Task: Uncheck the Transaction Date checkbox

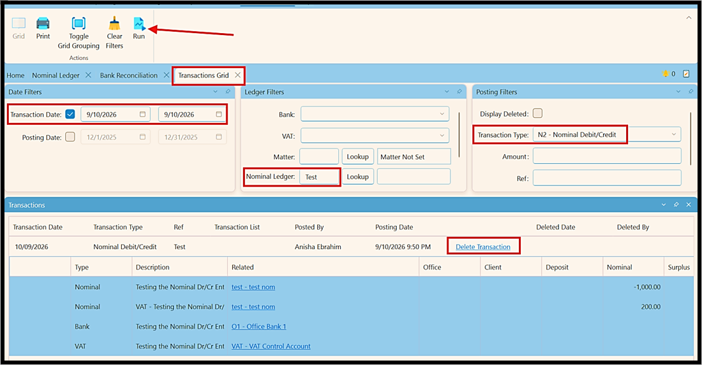Action: [x=70, y=114]
